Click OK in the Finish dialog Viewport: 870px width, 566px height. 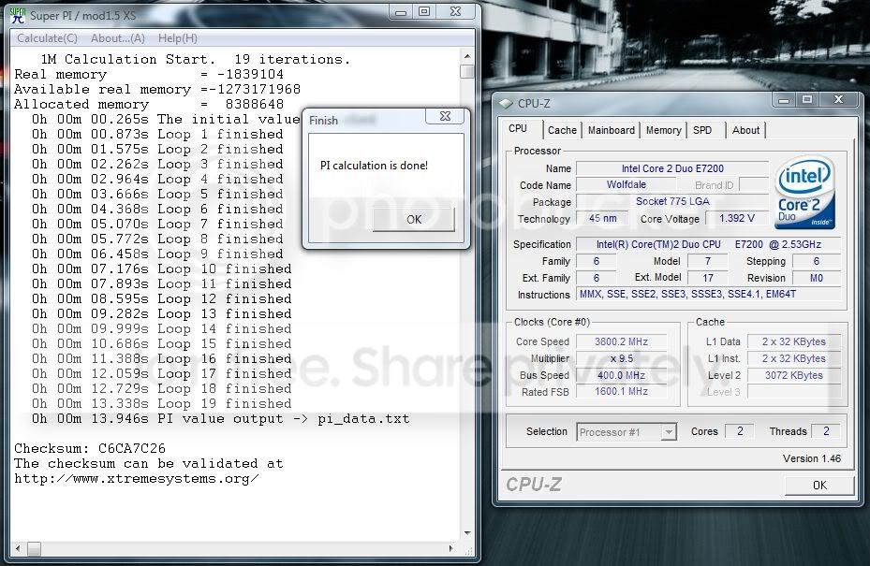click(414, 220)
